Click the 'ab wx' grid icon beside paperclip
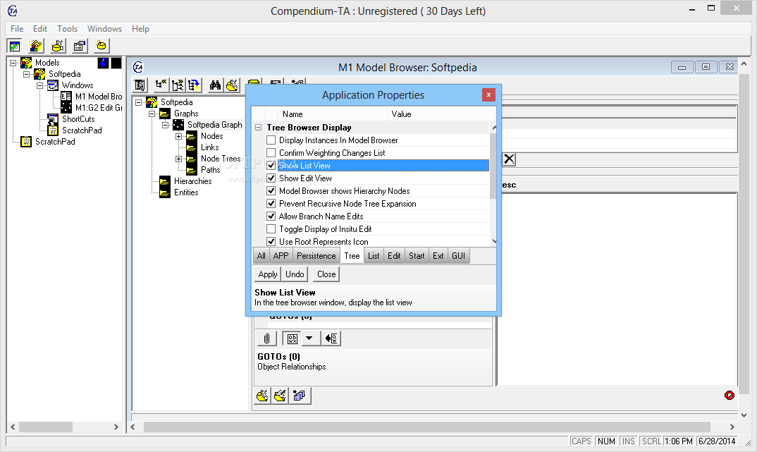 292,338
